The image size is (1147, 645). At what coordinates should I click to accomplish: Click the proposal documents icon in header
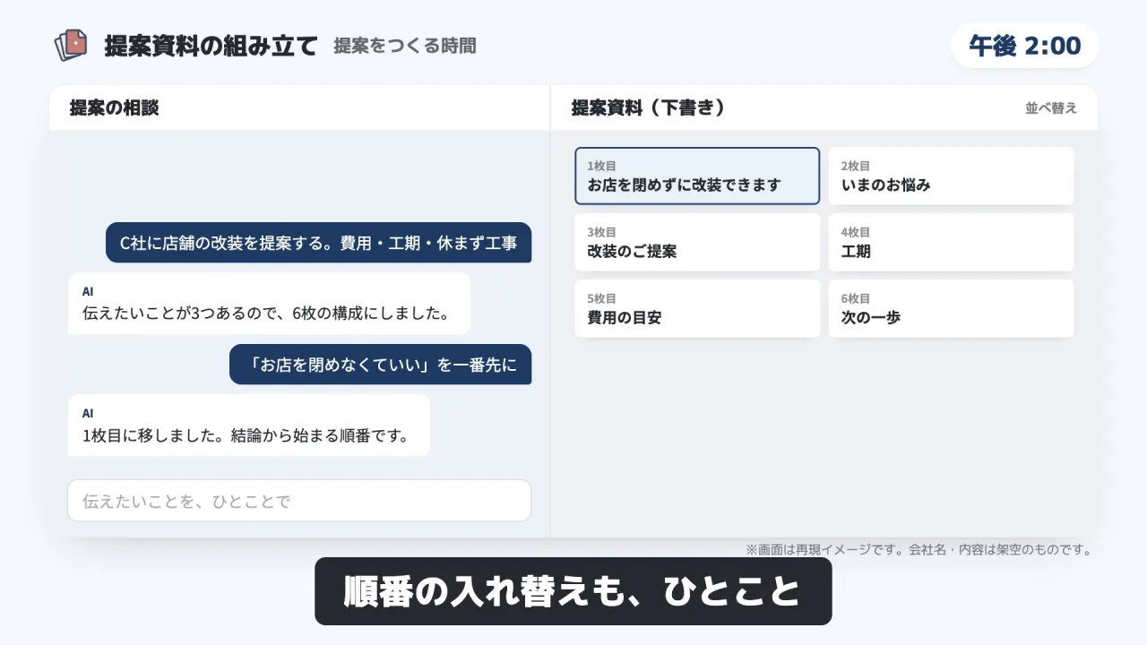71,45
